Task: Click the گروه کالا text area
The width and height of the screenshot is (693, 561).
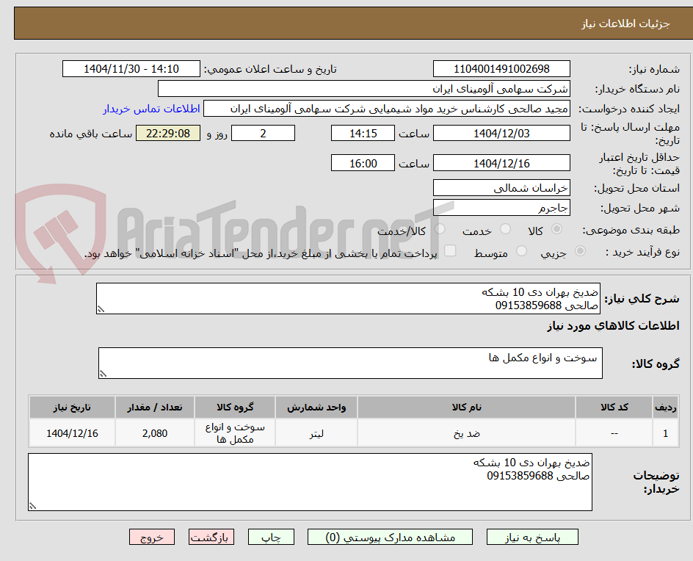Action: [x=350, y=363]
